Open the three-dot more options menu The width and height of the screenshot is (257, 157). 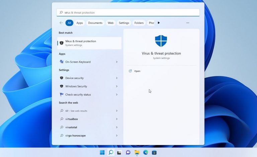tap(188, 23)
